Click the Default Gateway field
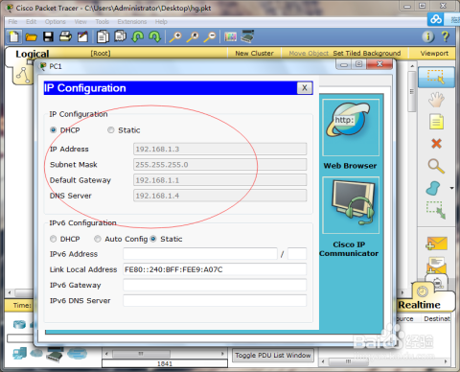Viewport: 460px width, 372px height. [x=220, y=180]
